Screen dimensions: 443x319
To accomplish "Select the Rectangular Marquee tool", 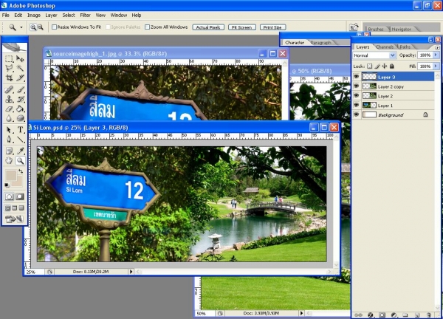I will [x=9, y=59].
